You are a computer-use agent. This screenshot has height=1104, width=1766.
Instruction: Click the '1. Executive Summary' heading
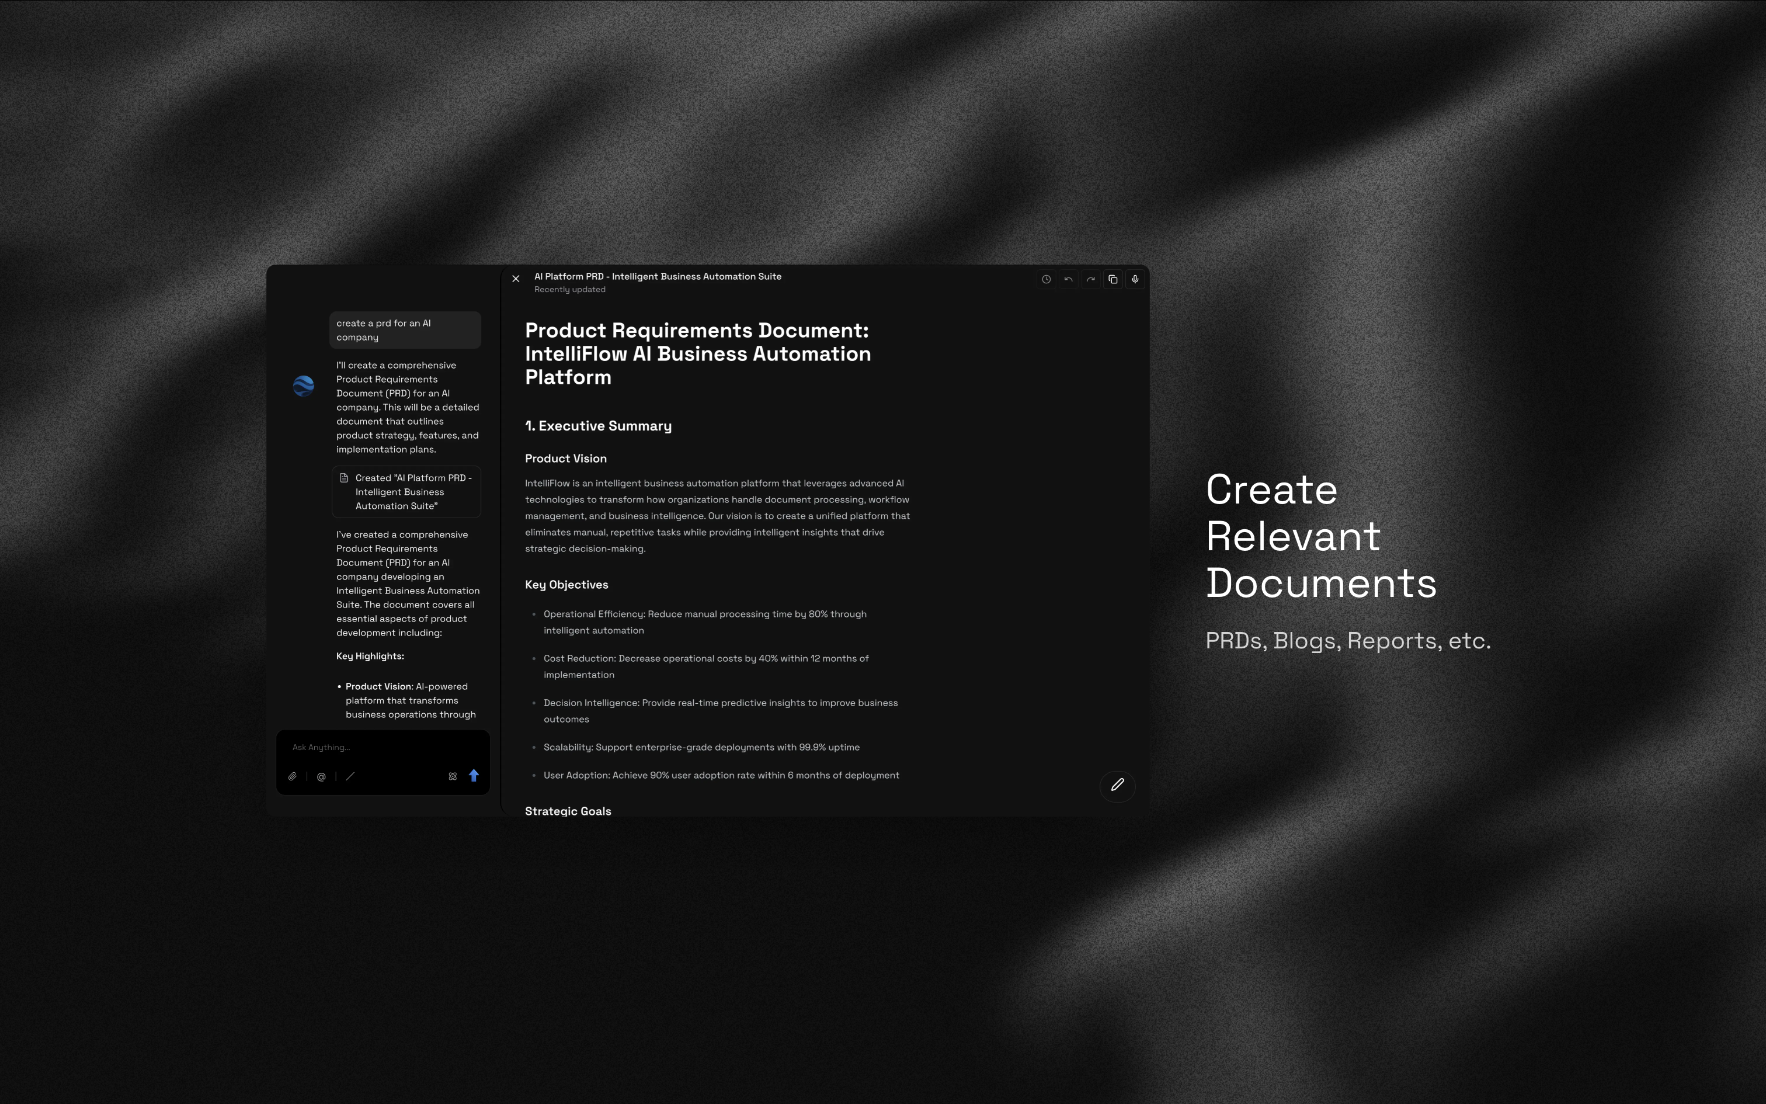coord(597,426)
